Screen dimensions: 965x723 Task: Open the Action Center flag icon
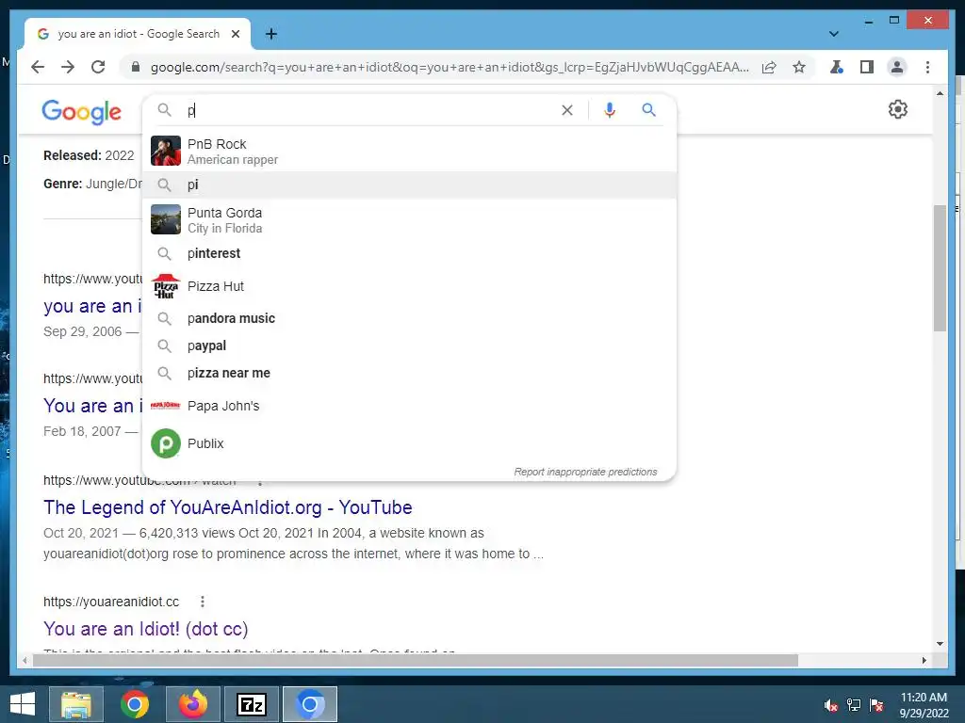point(876,705)
